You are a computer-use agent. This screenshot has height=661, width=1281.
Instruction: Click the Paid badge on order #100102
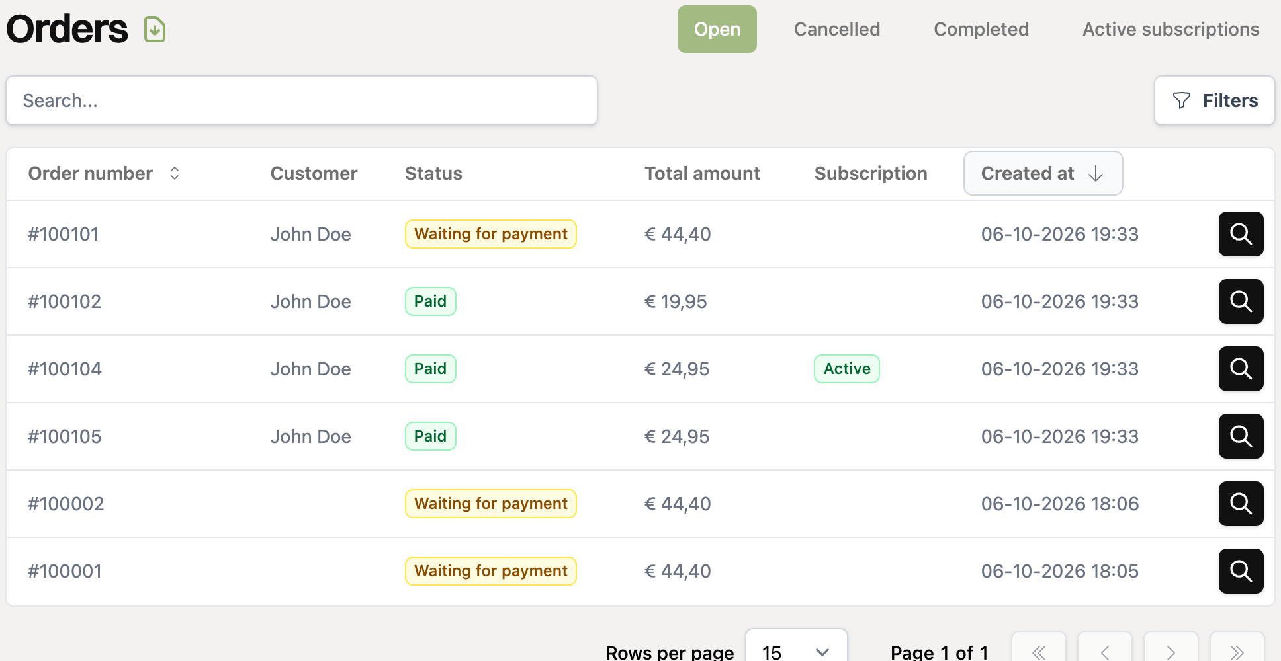(430, 301)
